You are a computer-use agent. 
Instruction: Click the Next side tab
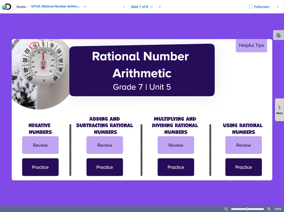click(279, 110)
